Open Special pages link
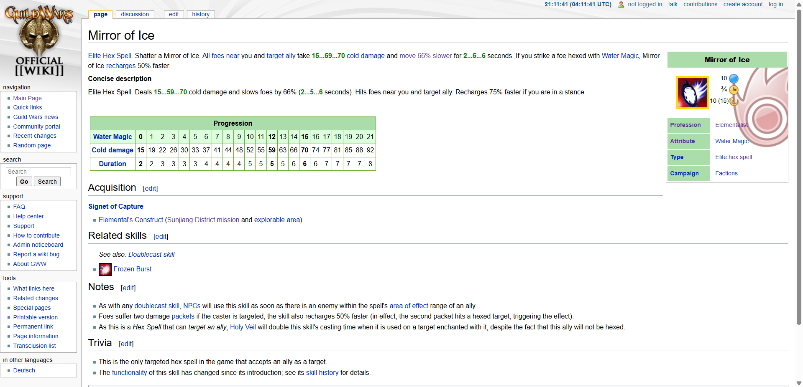Screen dimensions: 803x387 click(x=32, y=308)
